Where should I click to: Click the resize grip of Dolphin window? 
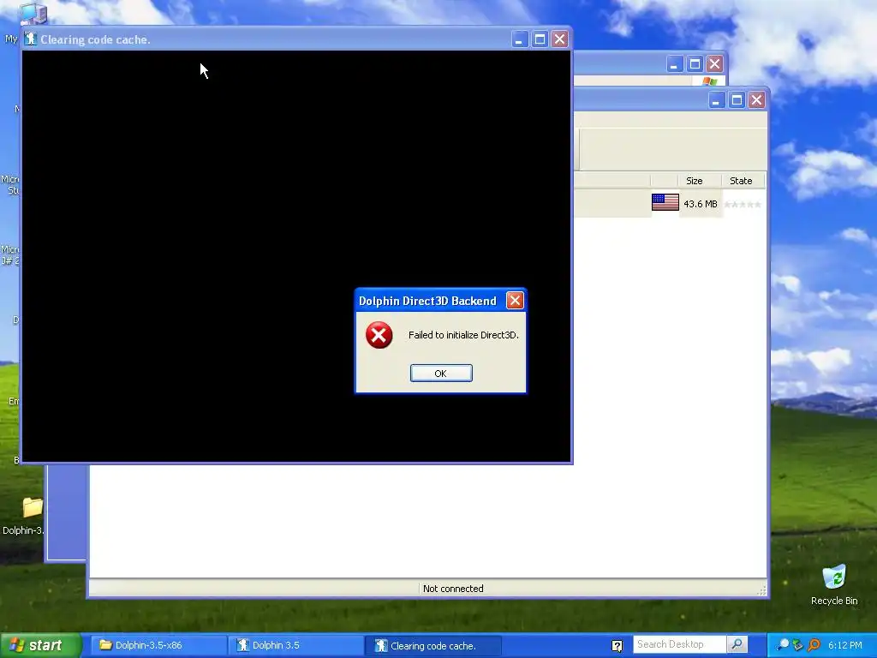pos(761,590)
